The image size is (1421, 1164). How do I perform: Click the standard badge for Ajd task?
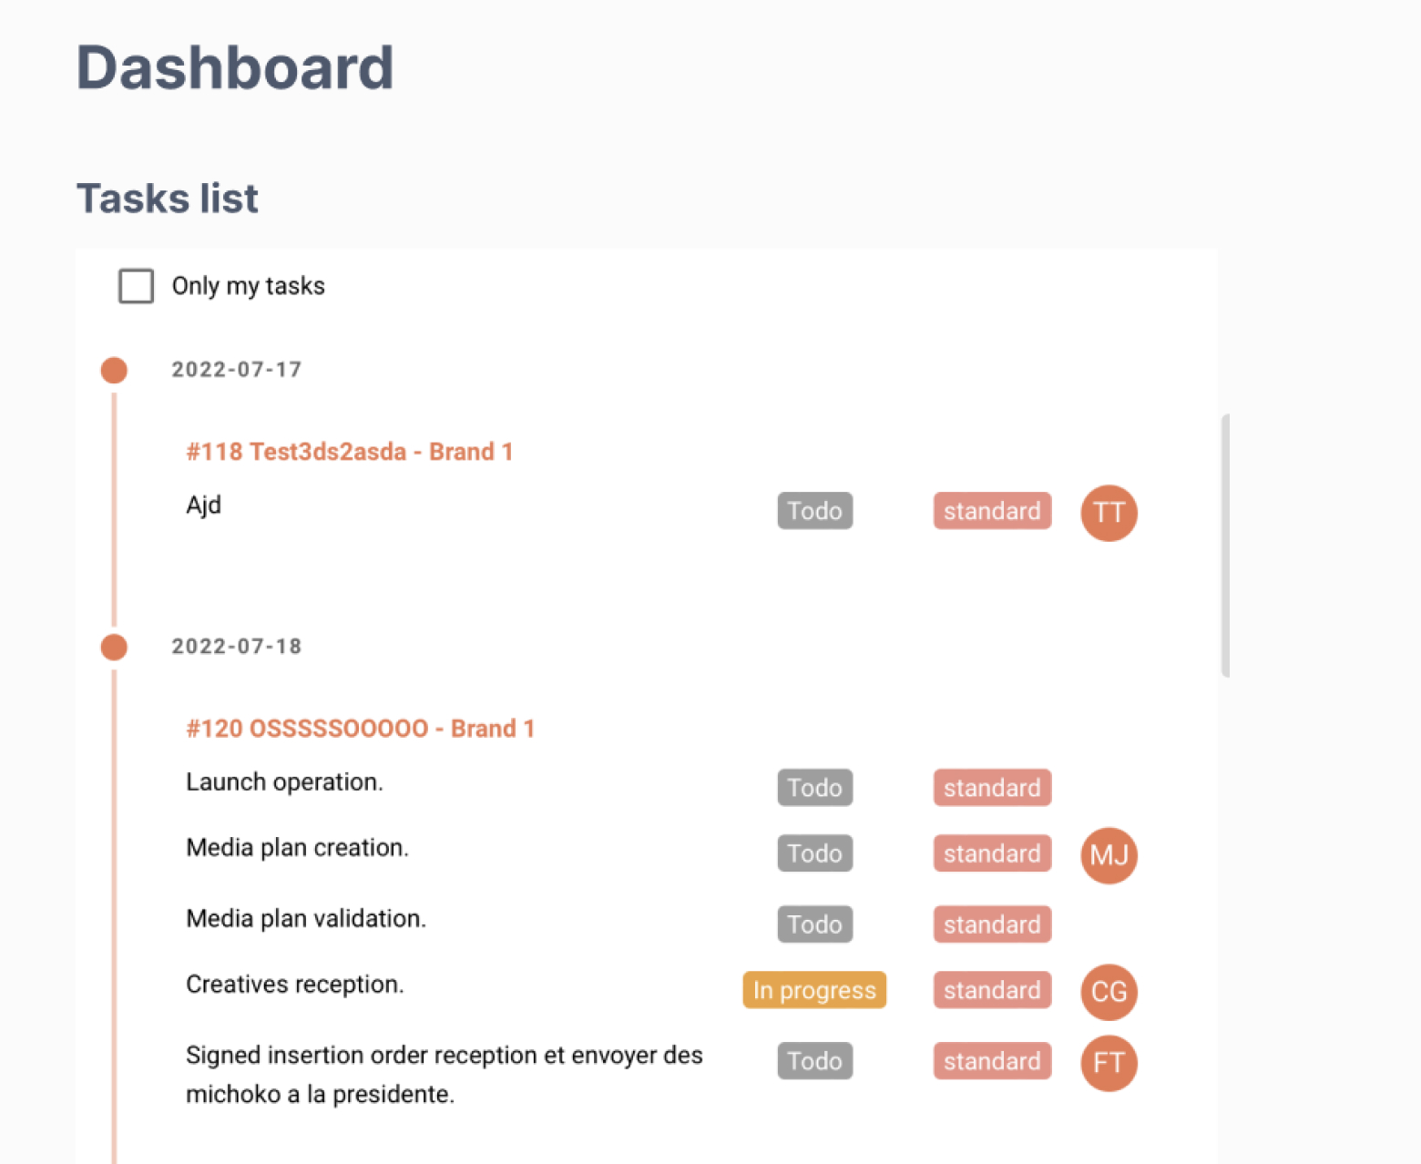(992, 511)
